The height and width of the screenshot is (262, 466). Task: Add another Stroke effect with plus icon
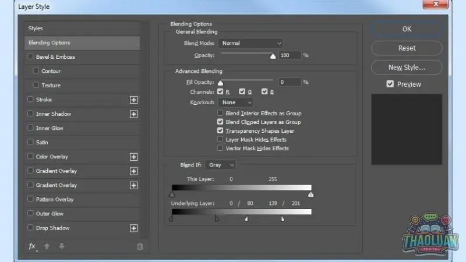tap(134, 100)
